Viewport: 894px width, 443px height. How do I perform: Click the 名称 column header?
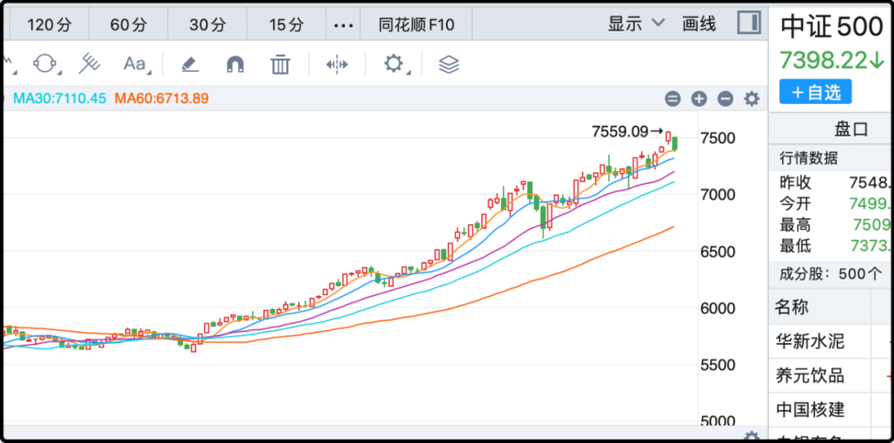792,308
